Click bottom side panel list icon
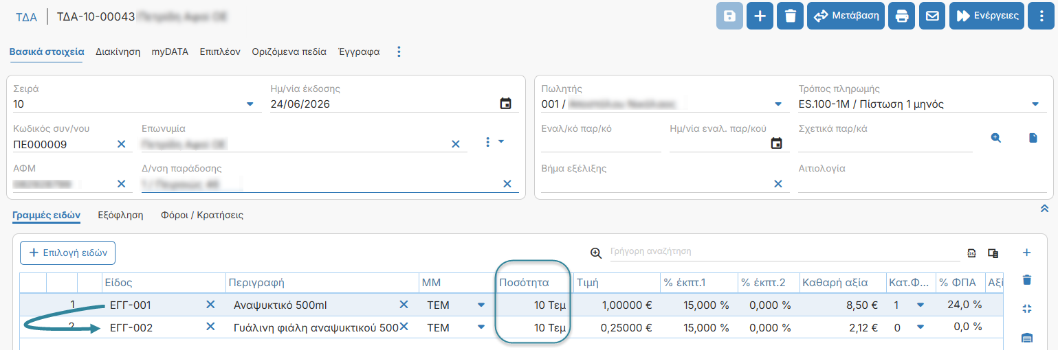This screenshot has width=1058, height=350. click(1027, 337)
